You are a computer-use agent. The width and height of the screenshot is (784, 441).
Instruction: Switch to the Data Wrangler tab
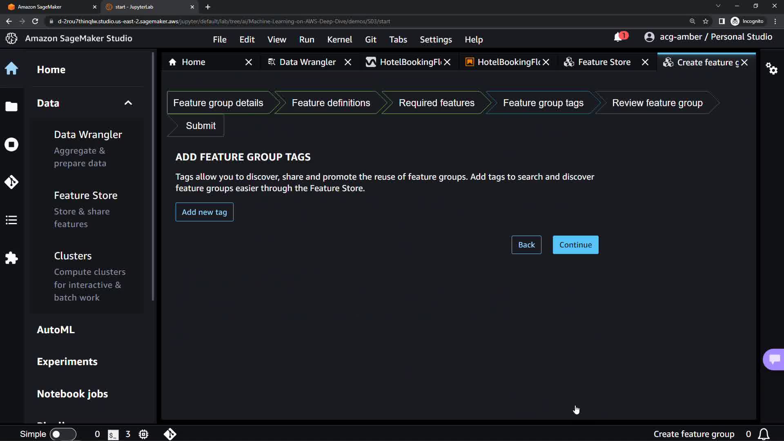307,62
